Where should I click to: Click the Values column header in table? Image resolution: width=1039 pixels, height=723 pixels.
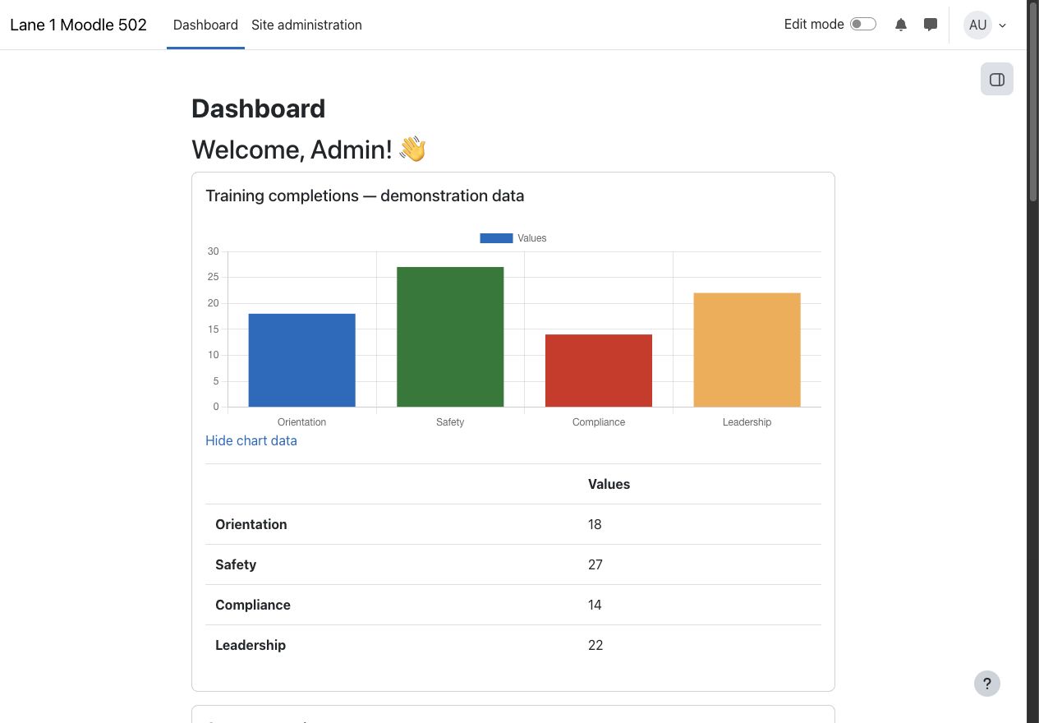tap(609, 484)
